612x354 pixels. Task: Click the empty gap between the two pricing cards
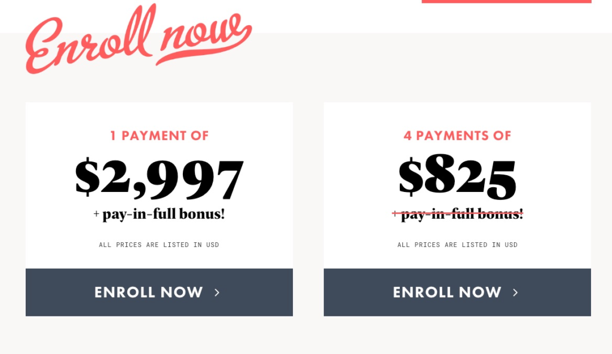[308, 209]
